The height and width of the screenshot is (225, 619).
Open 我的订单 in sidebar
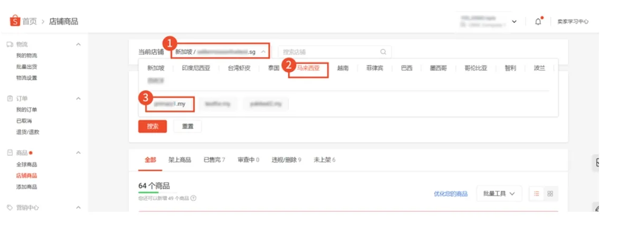[27, 109]
